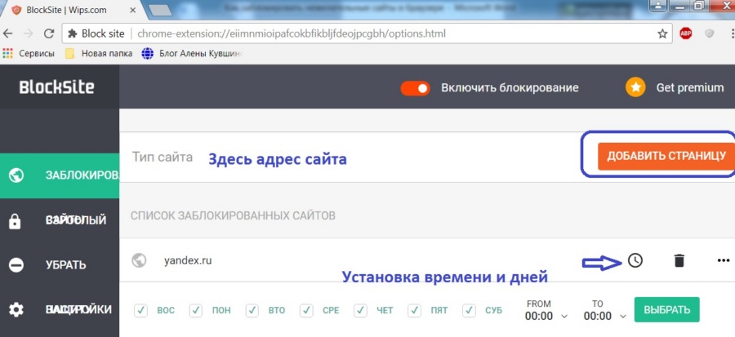Toggle the ЧЕТ day checkbox

360,310
